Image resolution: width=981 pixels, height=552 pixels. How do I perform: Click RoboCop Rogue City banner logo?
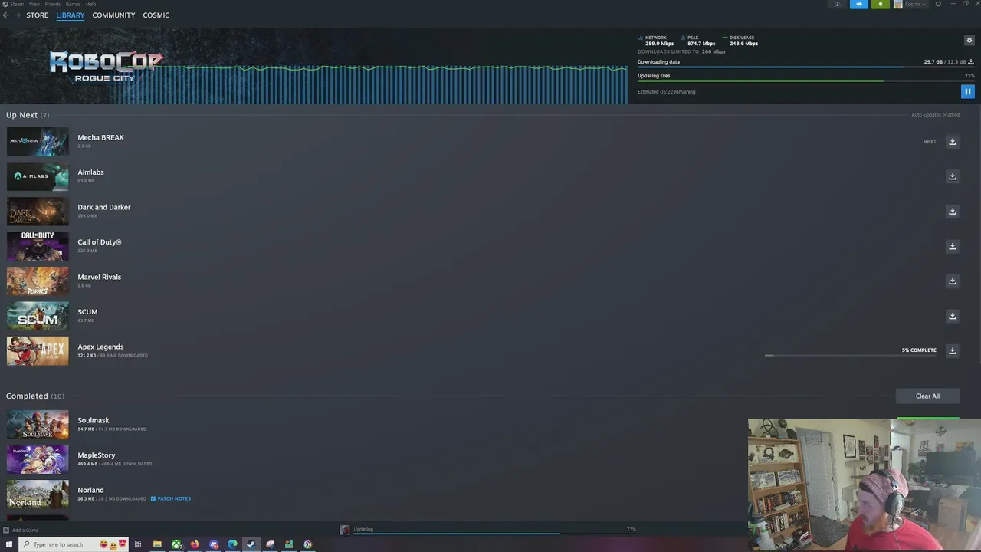pyautogui.click(x=107, y=67)
